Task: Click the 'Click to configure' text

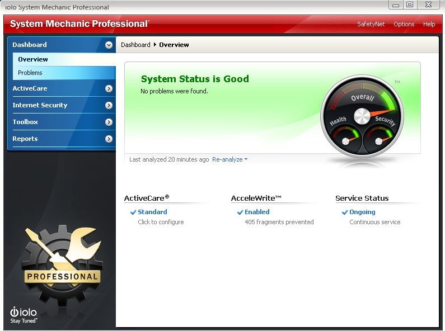Action: [161, 222]
